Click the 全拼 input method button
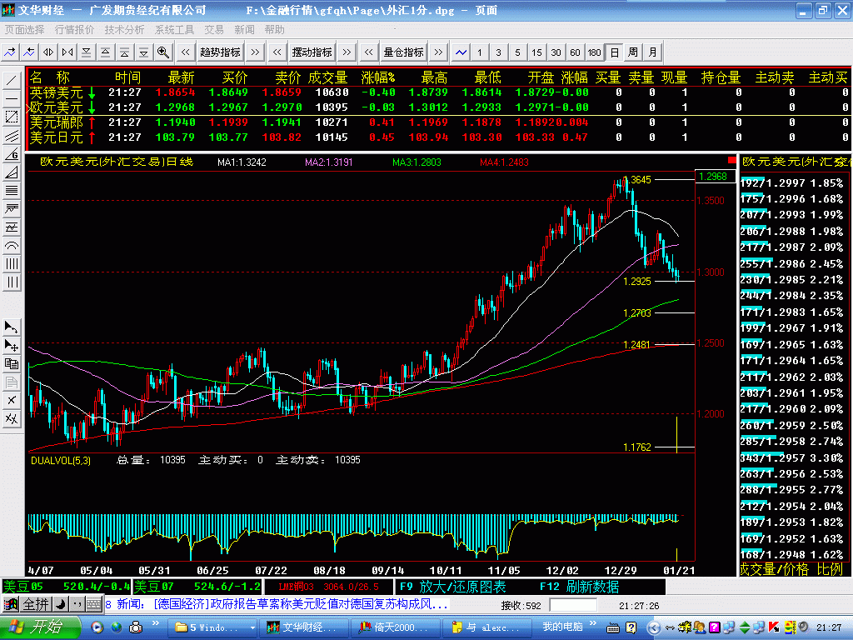The height and width of the screenshot is (640, 853). (36, 604)
